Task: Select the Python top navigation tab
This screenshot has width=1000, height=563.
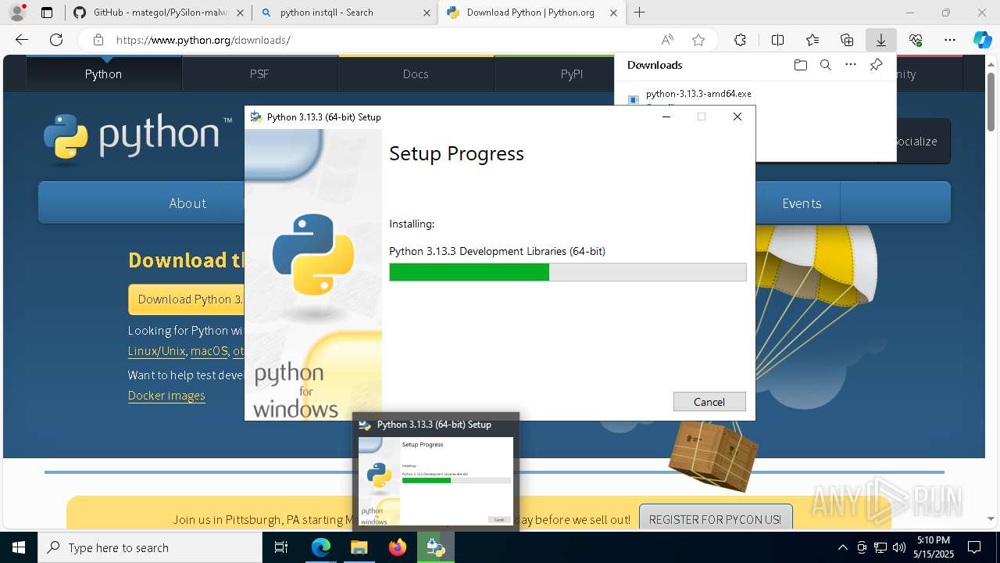Action: point(104,74)
